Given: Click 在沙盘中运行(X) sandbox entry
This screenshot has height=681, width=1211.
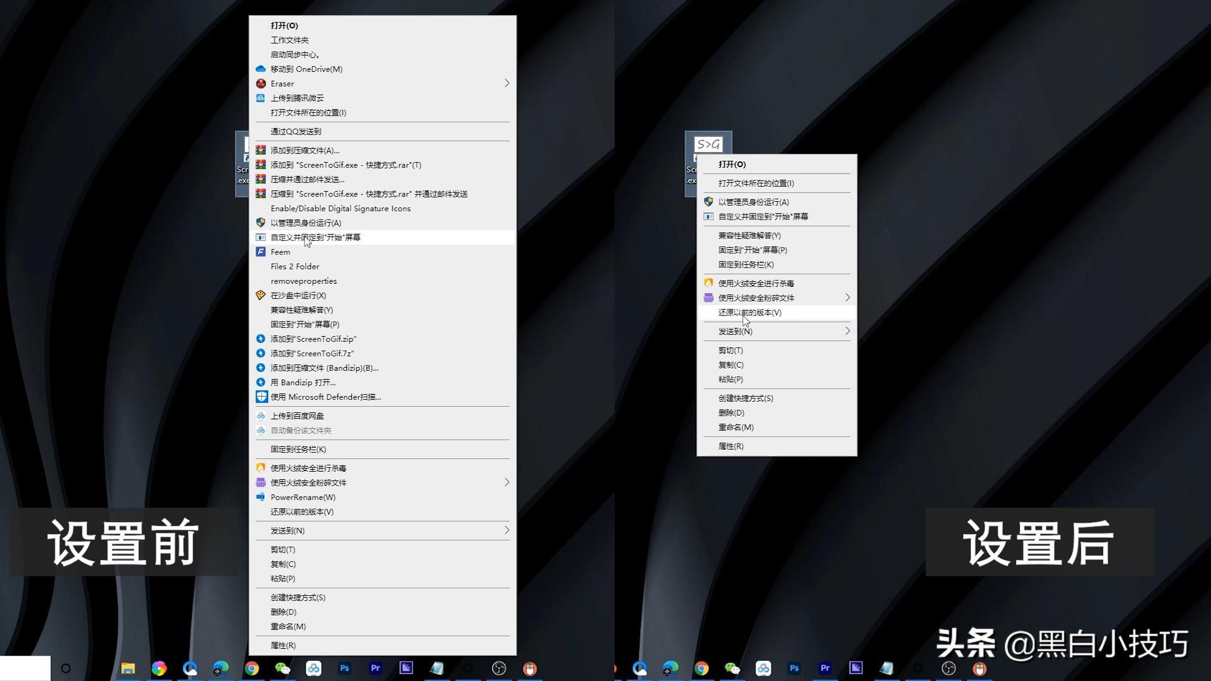Looking at the screenshot, I should click(x=298, y=295).
